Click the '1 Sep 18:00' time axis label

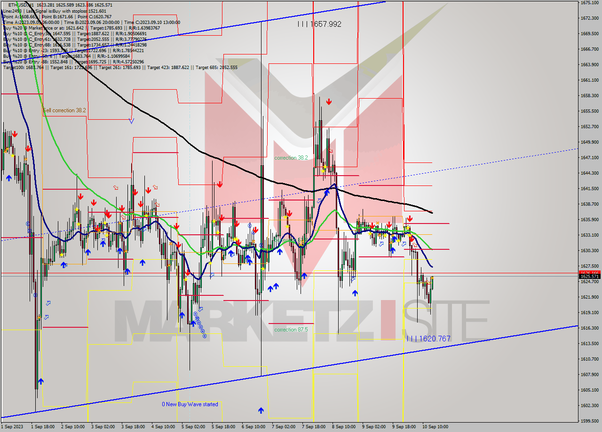(43, 427)
